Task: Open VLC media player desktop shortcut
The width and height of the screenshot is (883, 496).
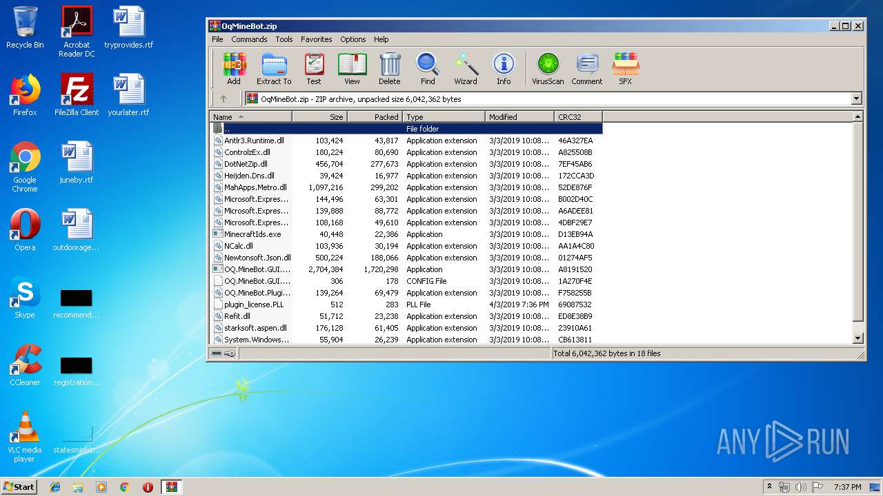Action: click(x=25, y=437)
